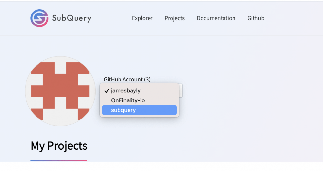Click the GitHub Account (3) label
Viewport: 323px width, 171px height.
127,80
